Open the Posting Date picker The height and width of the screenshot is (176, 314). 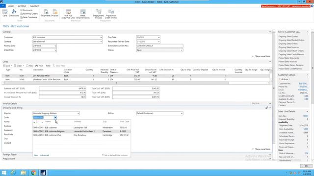point(55,46)
